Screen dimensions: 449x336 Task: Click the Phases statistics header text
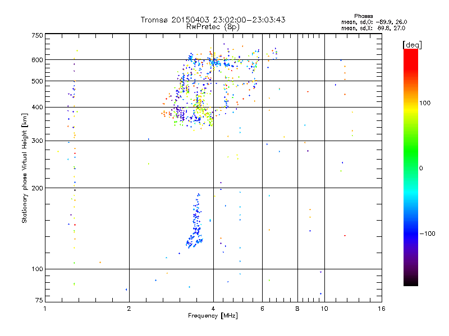(363, 16)
